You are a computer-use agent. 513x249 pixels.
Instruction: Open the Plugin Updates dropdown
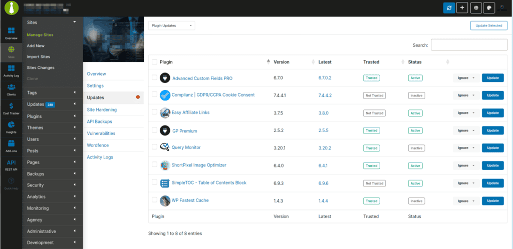171,25
